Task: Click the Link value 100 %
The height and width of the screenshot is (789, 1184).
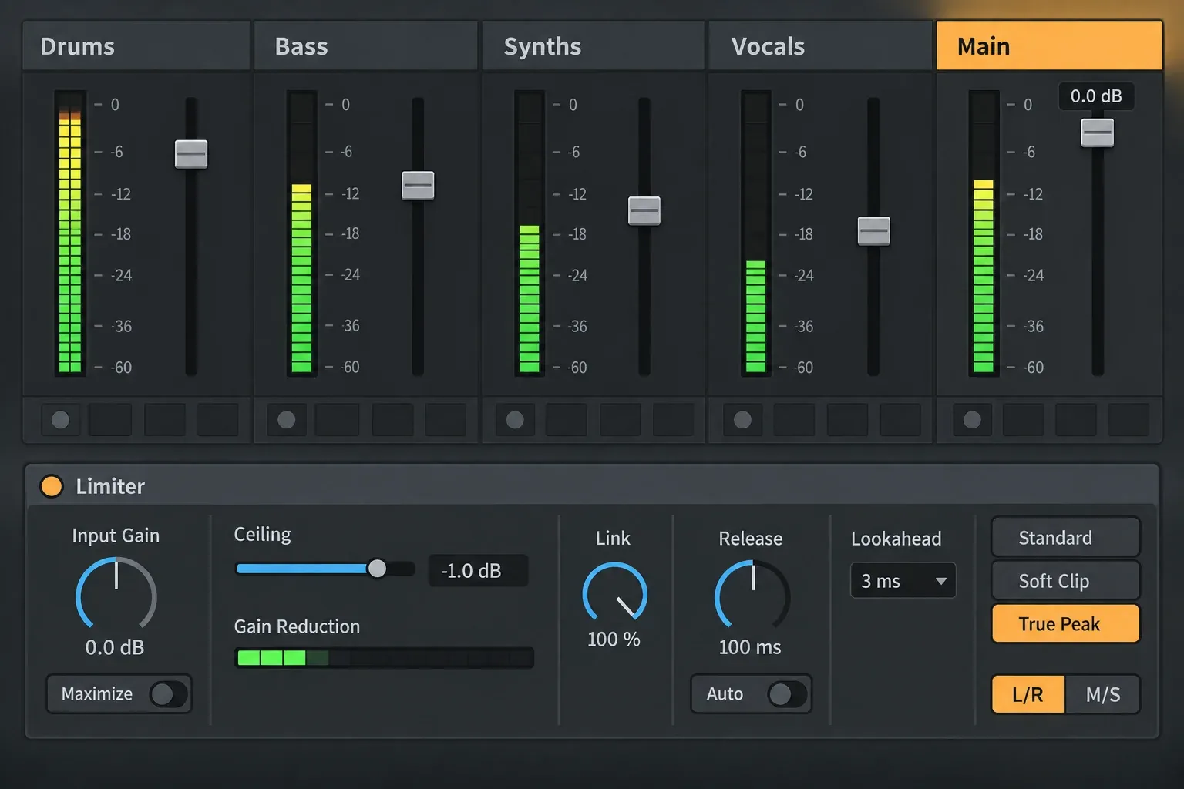Action: [614, 640]
